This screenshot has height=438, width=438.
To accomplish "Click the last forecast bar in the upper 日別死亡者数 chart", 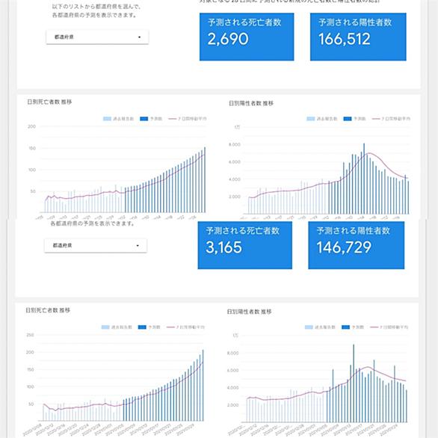I will click(x=205, y=180).
